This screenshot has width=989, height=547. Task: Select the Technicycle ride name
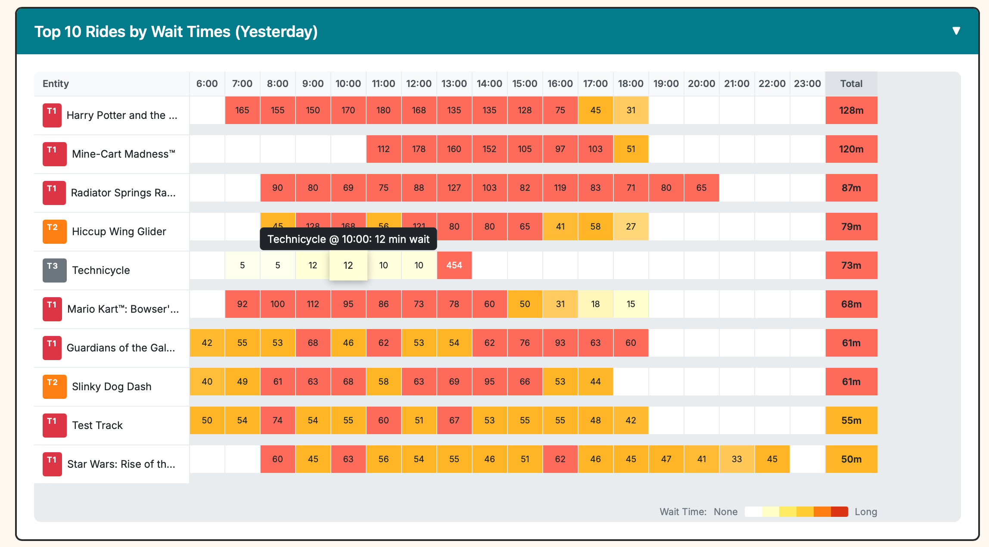click(x=101, y=270)
